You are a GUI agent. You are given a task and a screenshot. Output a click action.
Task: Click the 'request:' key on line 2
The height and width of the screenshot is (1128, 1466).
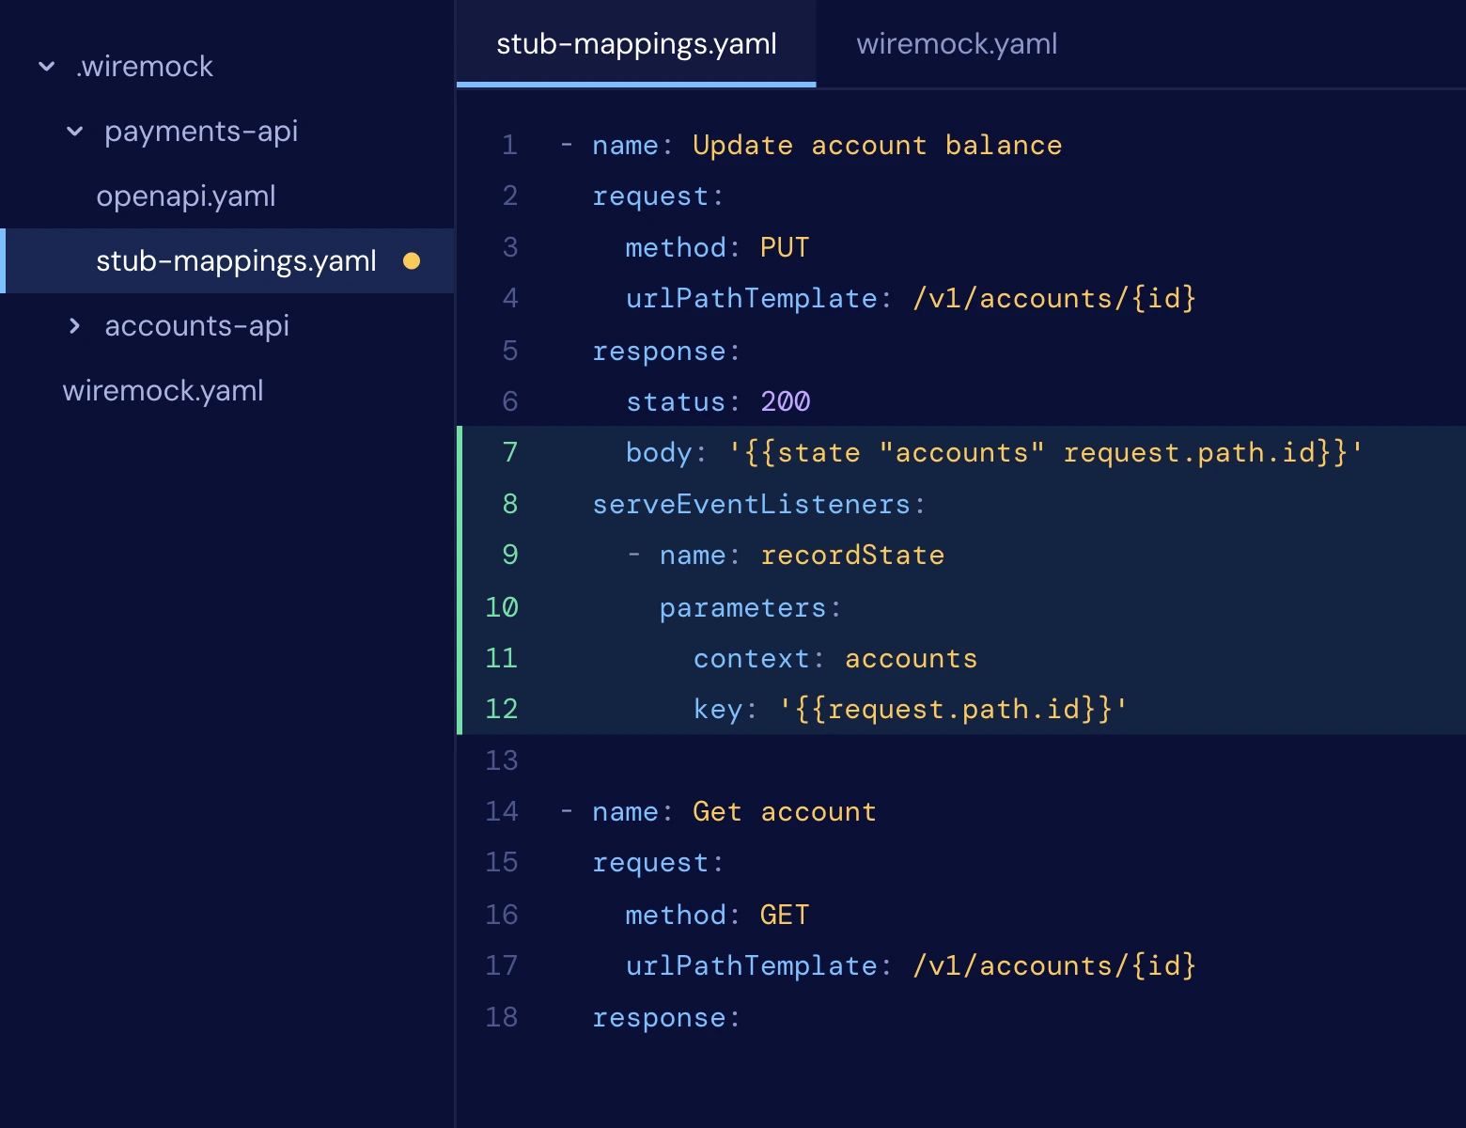pos(658,196)
